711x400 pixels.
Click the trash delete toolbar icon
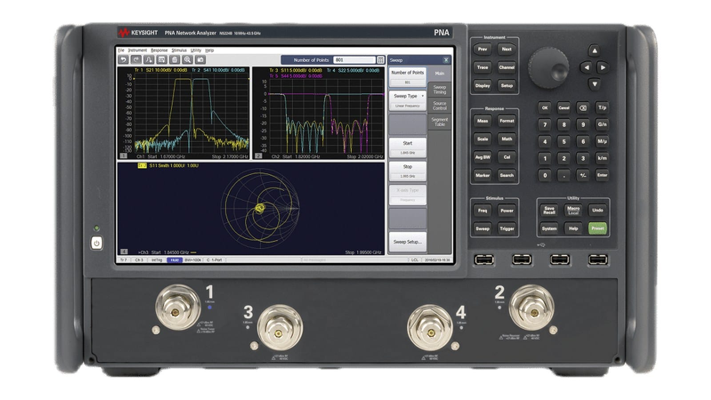[x=175, y=60]
